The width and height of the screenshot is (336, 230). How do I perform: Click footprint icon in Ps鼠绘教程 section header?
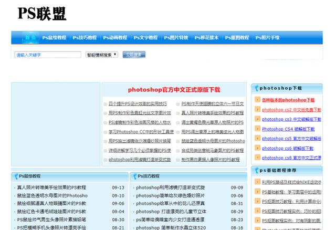[x=16, y=176]
